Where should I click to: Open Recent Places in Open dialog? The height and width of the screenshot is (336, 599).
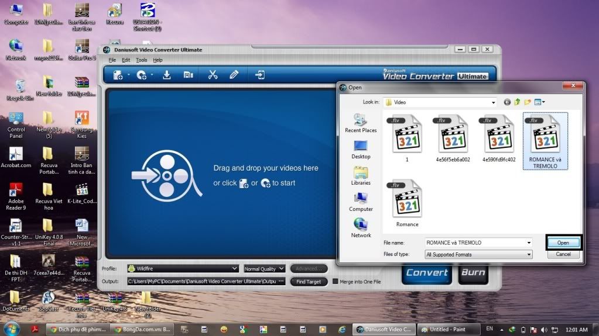point(361,123)
